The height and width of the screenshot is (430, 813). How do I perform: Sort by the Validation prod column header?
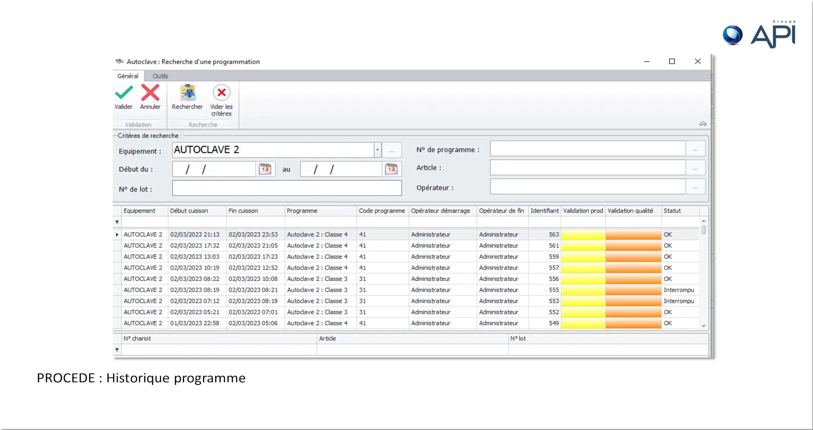583,211
